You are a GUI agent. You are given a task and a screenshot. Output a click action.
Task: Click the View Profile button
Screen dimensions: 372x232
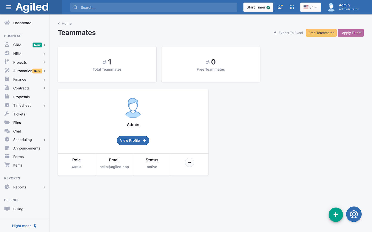coord(133,140)
